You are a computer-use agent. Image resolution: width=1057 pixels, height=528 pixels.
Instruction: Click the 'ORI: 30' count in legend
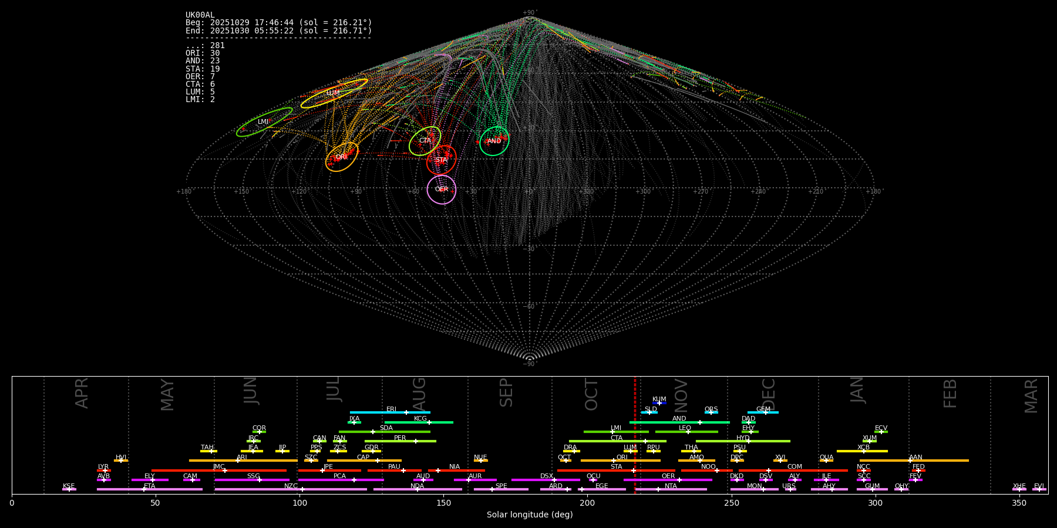(203, 53)
